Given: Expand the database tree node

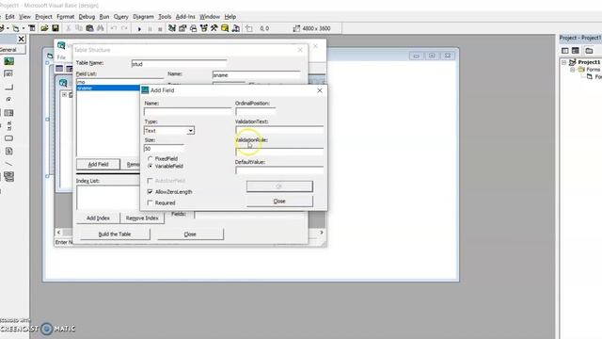Looking at the screenshot, I should pos(64,94).
